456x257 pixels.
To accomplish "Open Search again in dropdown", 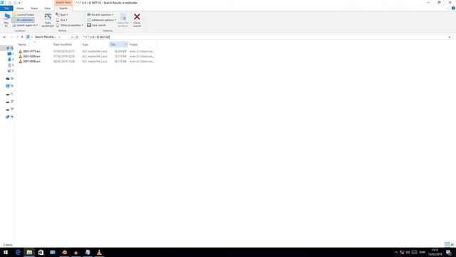I will (25, 25).
